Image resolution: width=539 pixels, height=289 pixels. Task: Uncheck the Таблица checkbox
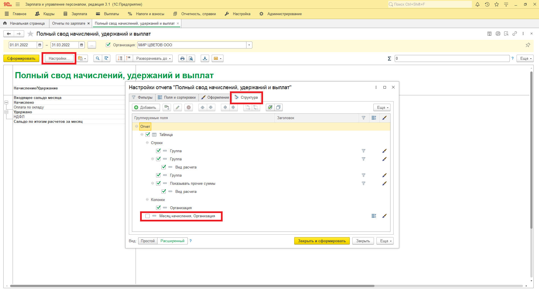coord(148,135)
